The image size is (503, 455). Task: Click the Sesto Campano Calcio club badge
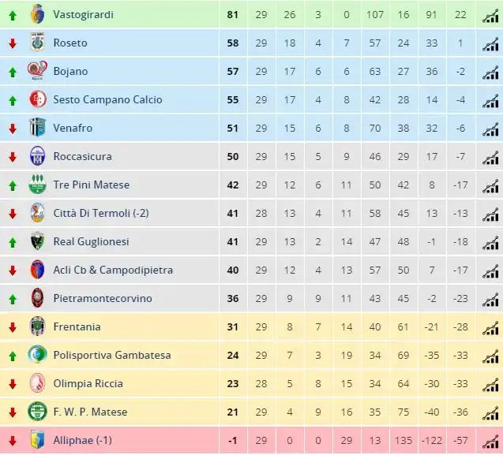coord(38,99)
